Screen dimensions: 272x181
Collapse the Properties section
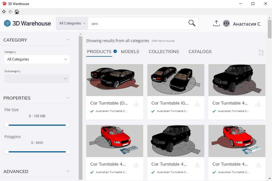pos(68,98)
